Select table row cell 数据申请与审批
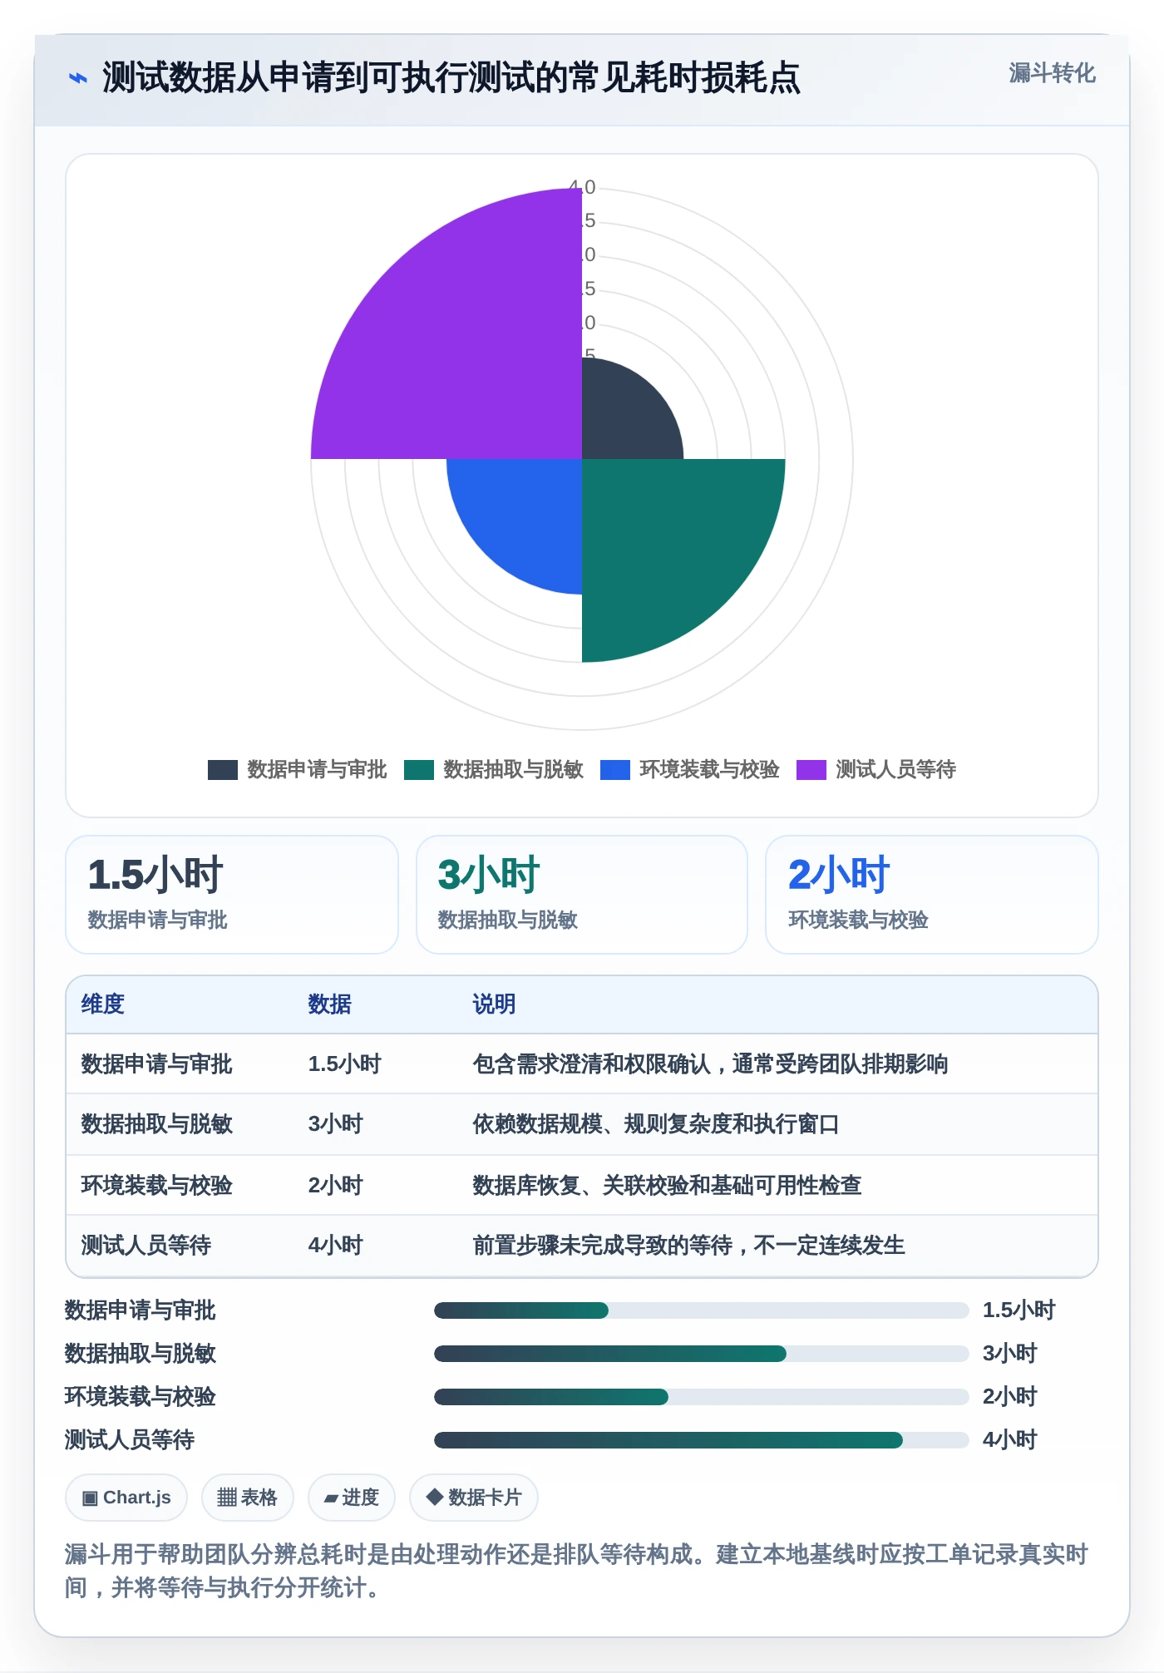Image resolution: width=1164 pixels, height=1673 pixels. (x=157, y=1064)
